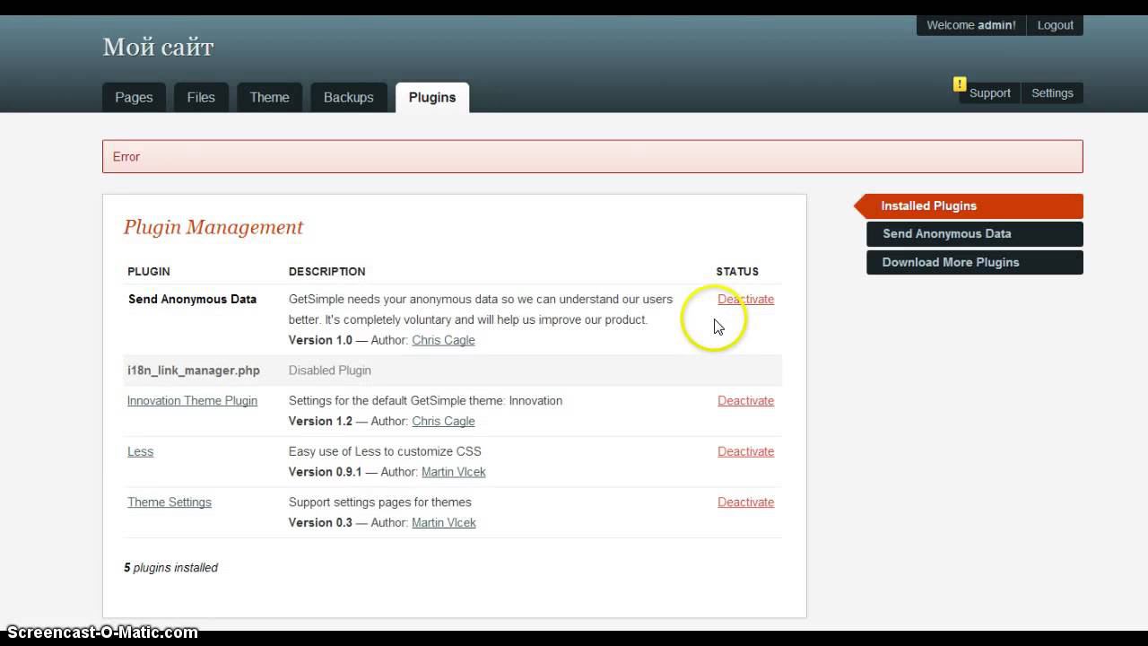Open the Theme Settings plugin link
Screen dimensions: 1148x646
(170, 502)
